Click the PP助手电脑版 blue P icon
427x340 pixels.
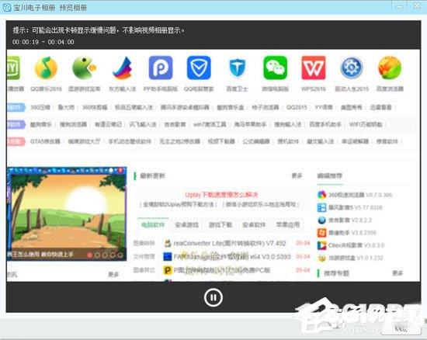(161, 68)
